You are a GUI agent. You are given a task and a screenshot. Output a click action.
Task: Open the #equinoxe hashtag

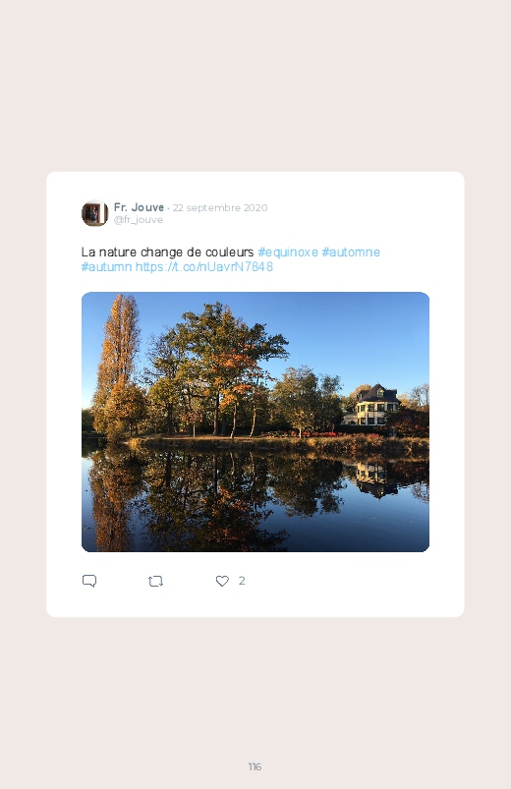click(288, 253)
